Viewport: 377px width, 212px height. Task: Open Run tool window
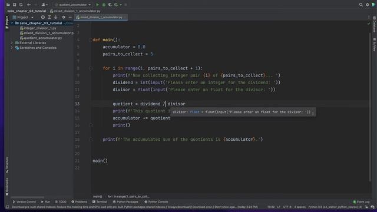click(x=45, y=202)
